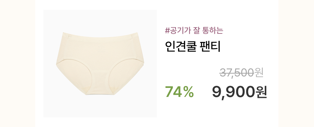Click the green '%' sign
This screenshot has height=127, width=314.
(188, 92)
